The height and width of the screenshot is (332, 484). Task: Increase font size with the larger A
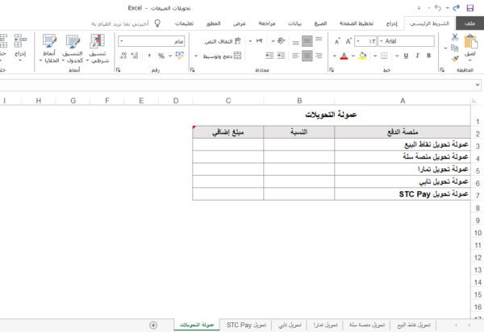tap(348, 41)
